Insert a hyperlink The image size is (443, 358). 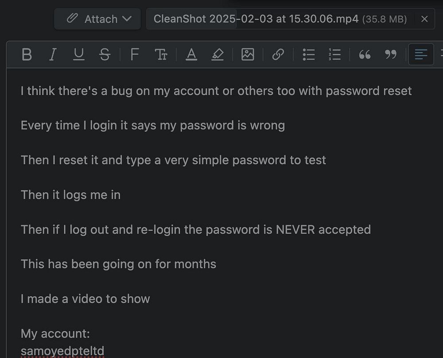coord(278,54)
